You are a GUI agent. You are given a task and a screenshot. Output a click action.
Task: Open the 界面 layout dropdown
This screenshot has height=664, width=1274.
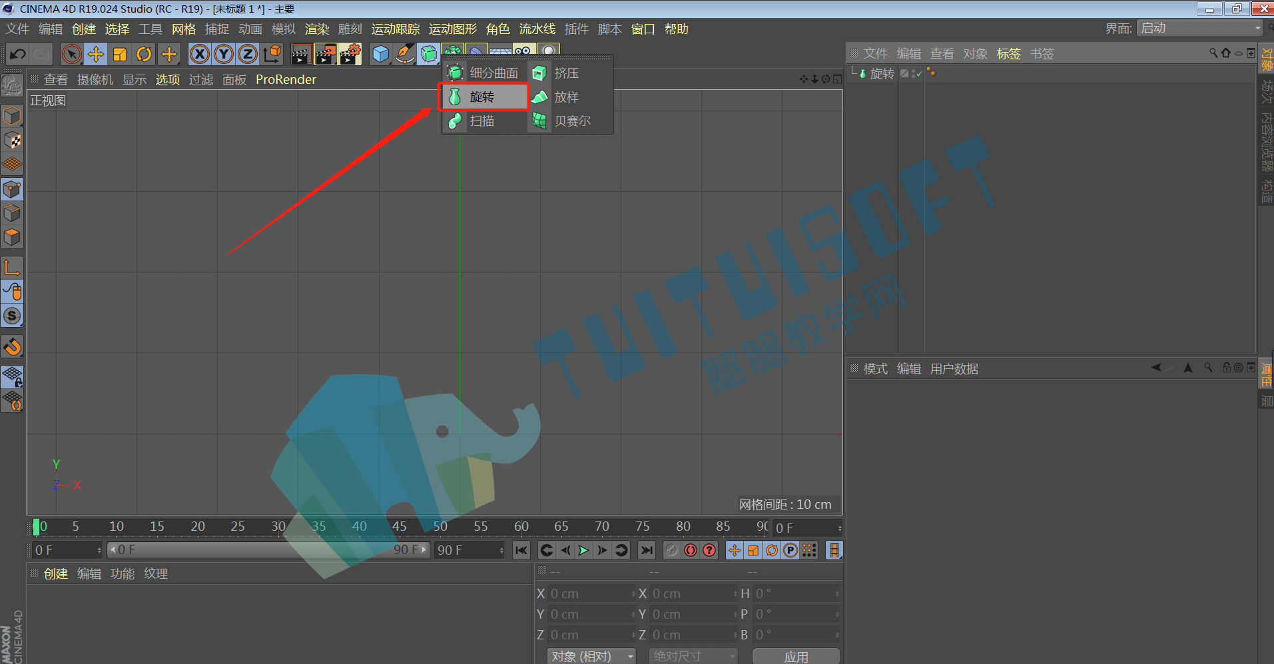[1199, 29]
